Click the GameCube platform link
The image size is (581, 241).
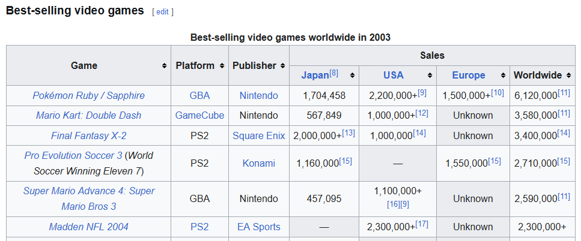click(199, 115)
